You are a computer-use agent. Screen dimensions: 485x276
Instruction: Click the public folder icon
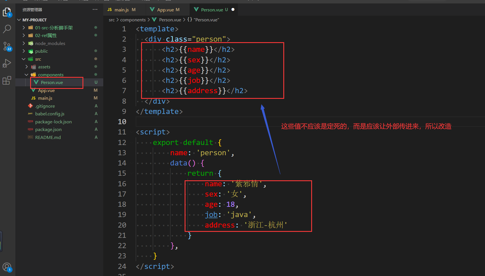[31, 51]
